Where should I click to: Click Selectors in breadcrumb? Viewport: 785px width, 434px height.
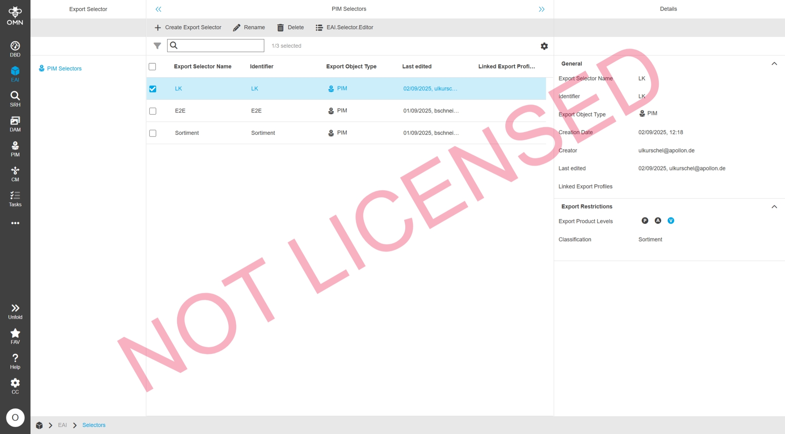point(94,425)
